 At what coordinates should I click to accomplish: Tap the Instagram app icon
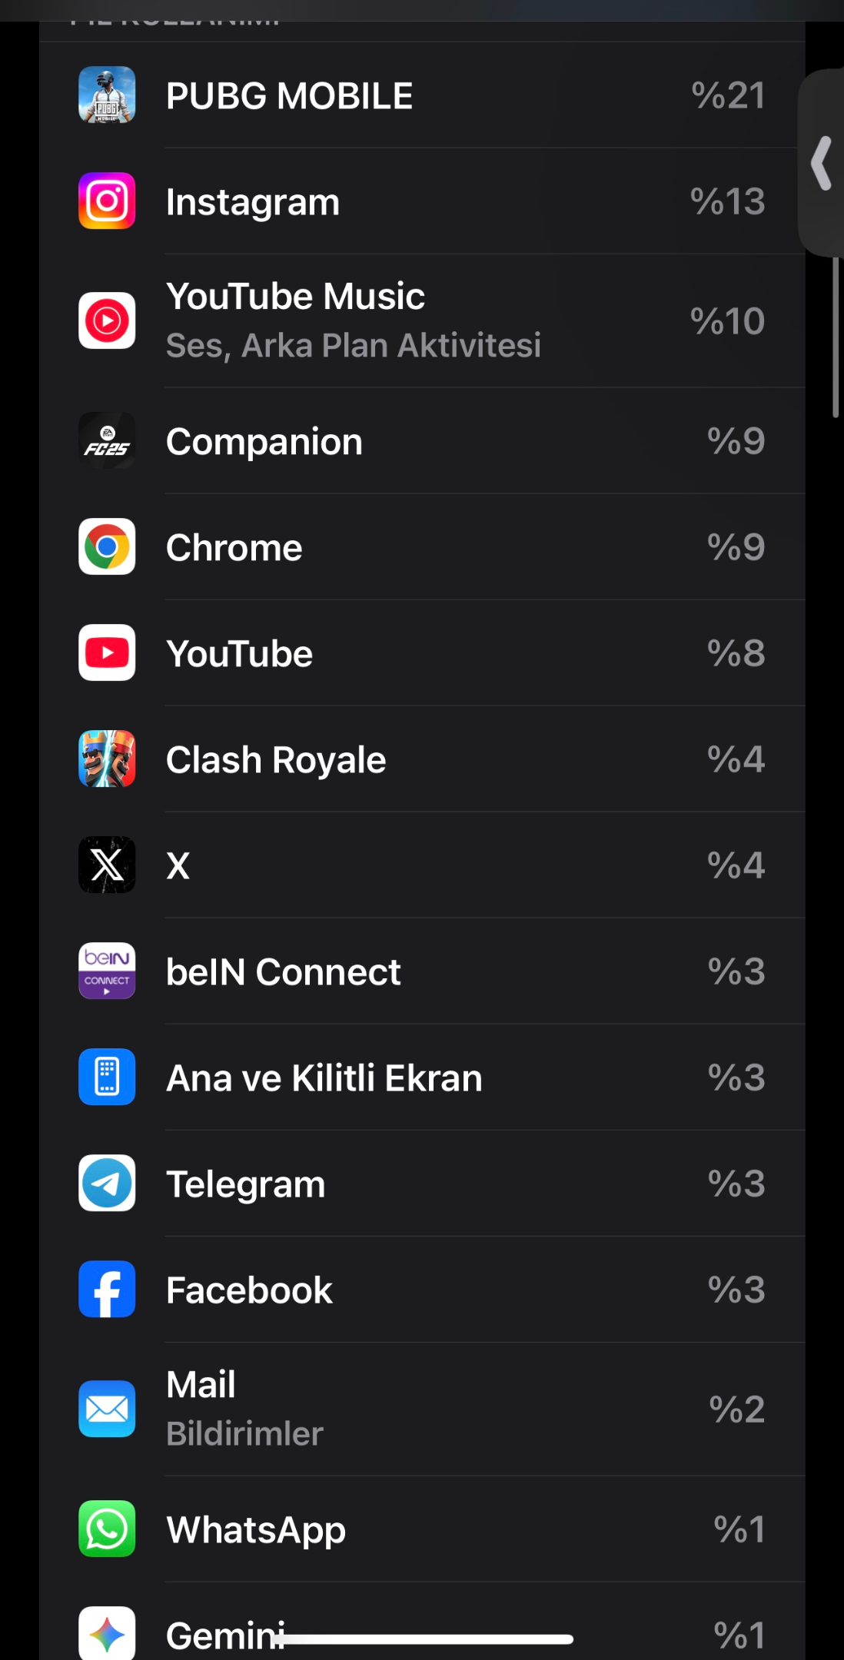click(x=107, y=201)
